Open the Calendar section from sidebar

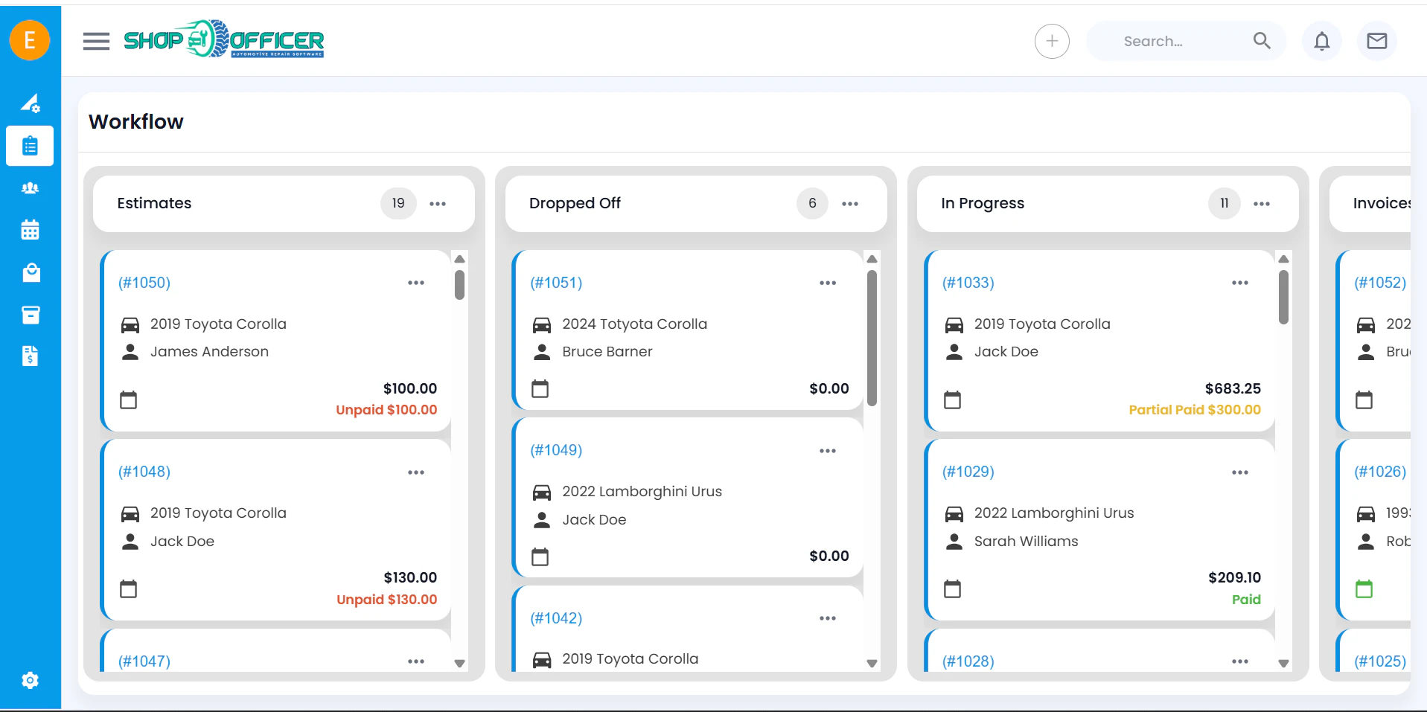[x=30, y=230]
